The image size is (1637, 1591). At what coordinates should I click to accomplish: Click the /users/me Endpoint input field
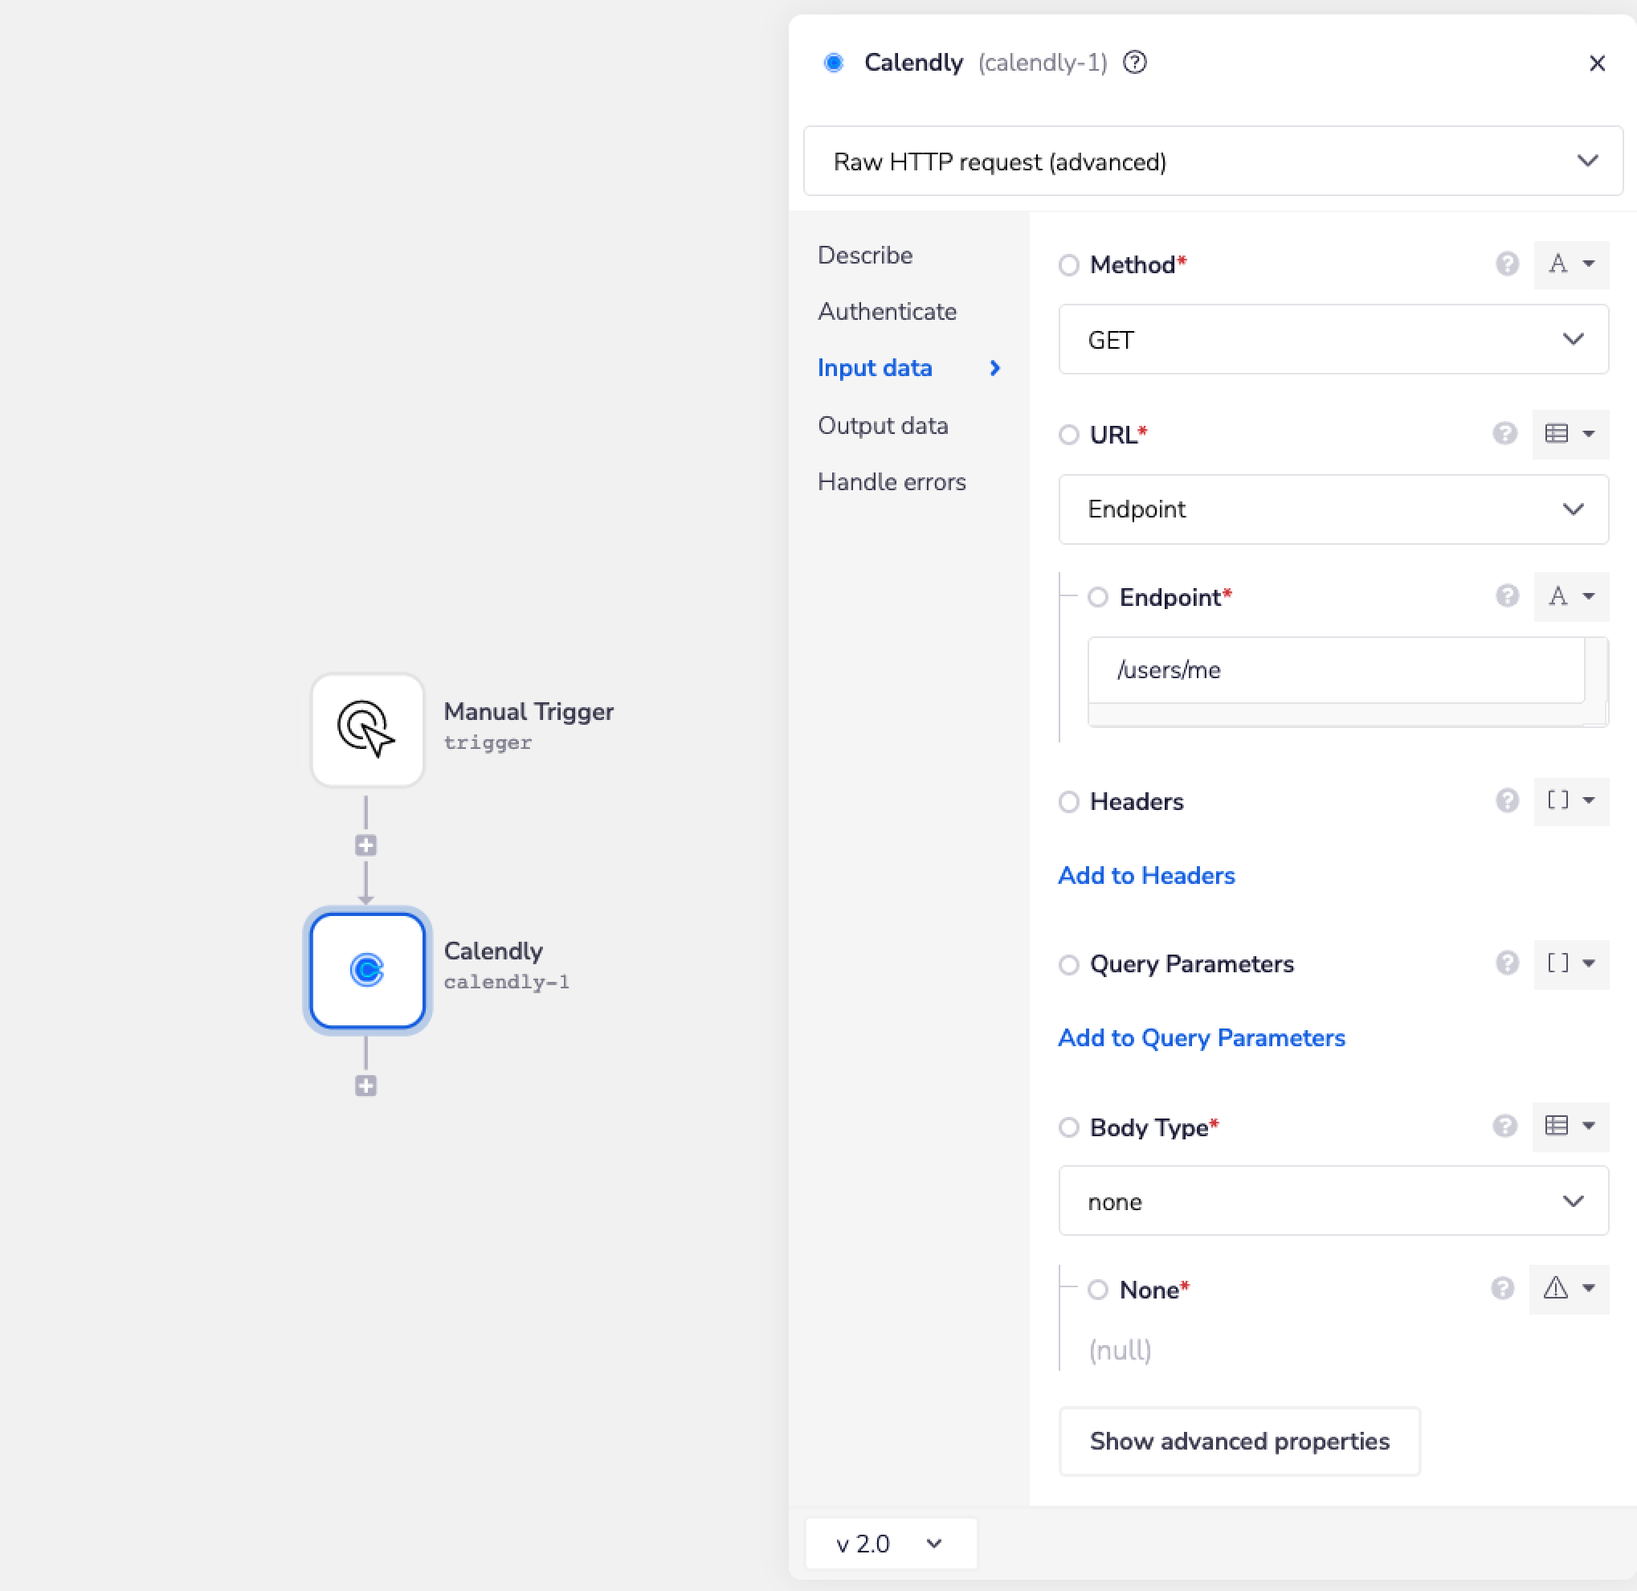point(1335,670)
